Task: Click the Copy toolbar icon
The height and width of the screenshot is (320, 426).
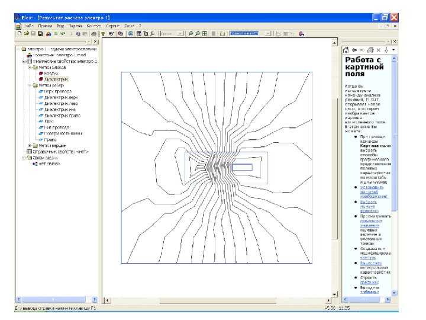Action: 78,34
